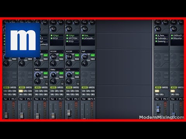Toggle the green -28.7 ROOM send enable button
The height and width of the screenshot is (139, 186).
coord(61,55)
